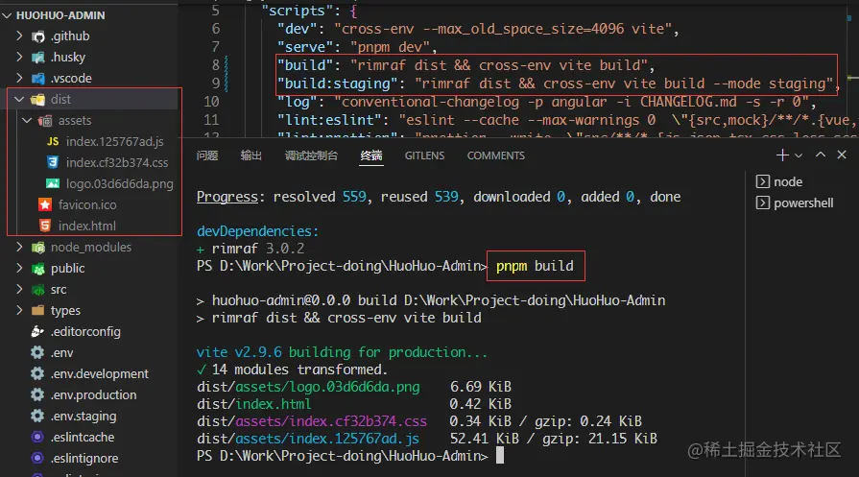The image size is (859, 477).
Task: Open the COMMENTS panel tab
Action: click(x=496, y=156)
